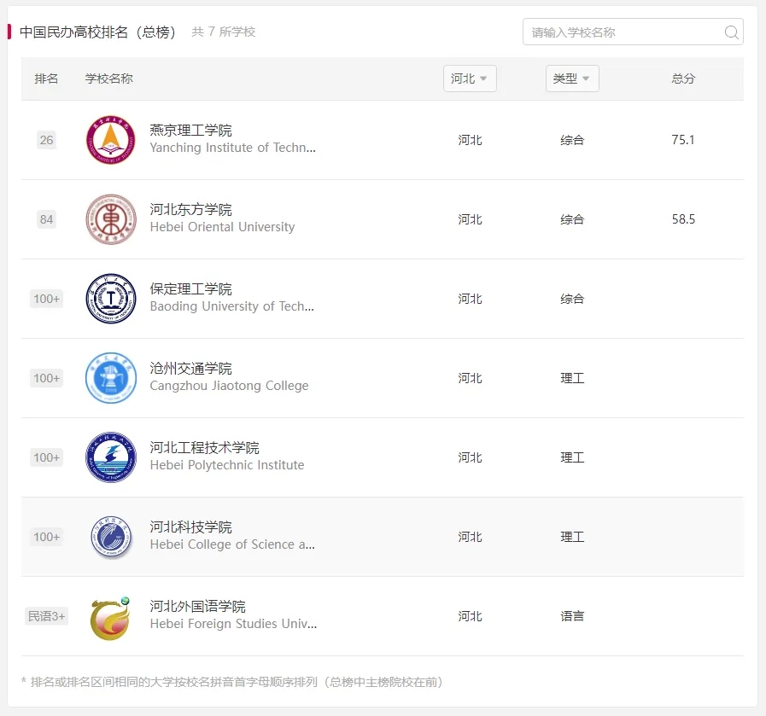This screenshot has width=766, height=716.
Task: View 河北科技学院 school entry
Action: coord(190,527)
